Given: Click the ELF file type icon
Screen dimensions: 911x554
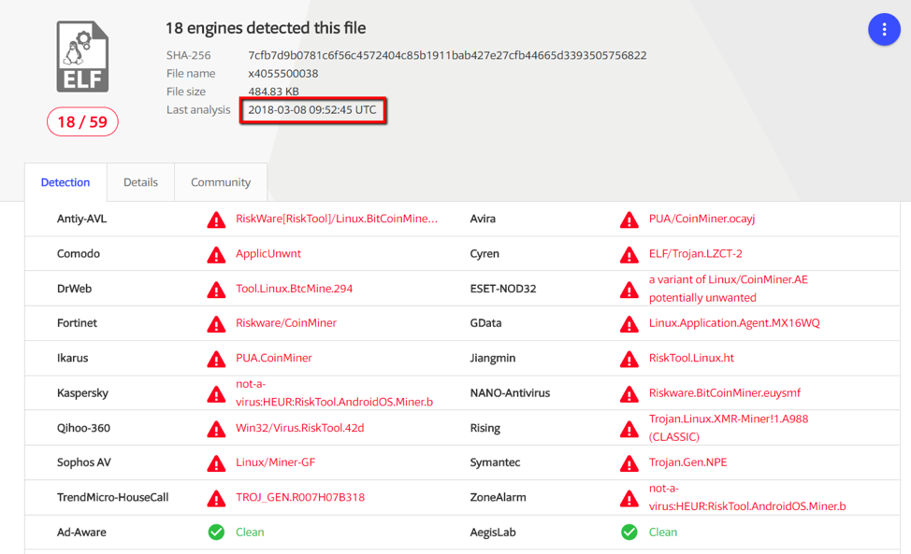Looking at the screenshot, I should (x=82, y=57).
